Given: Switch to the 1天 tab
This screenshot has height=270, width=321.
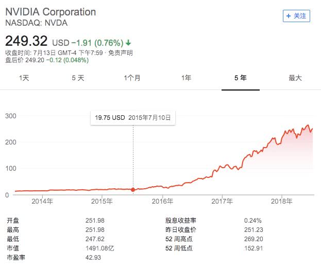Looking at the screenshot, I should tap(24, 78).
